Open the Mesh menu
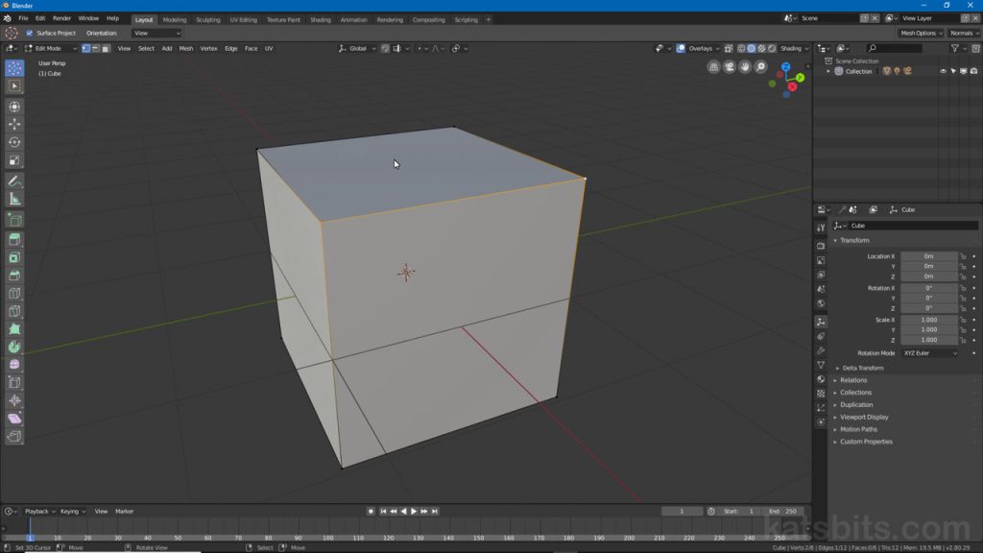 tap(185, 48)
